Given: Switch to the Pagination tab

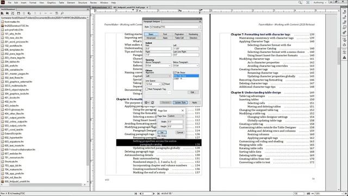Looking at the screenshot, I should [179, 34].
